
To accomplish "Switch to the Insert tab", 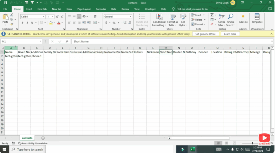I will coord(29,9).
